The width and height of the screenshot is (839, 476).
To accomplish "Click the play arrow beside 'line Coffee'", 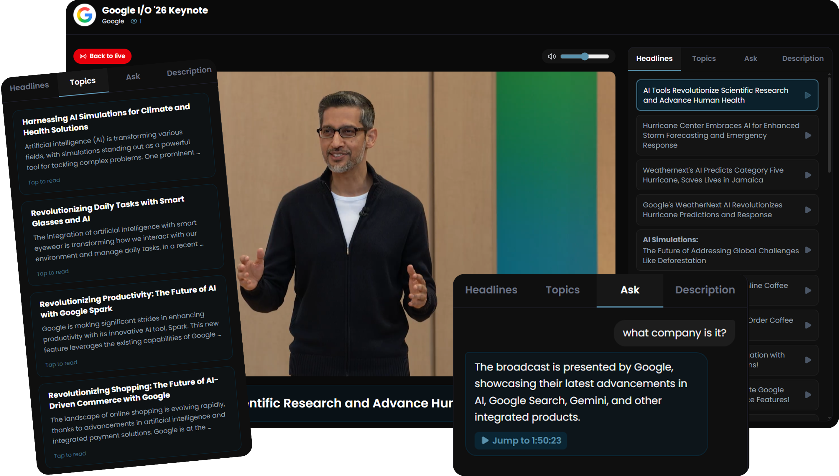I will (807, 291).
